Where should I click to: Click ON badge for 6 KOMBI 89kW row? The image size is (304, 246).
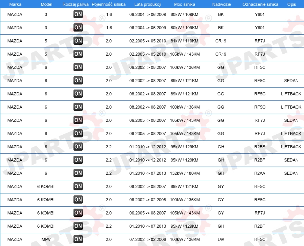point(78,186)
